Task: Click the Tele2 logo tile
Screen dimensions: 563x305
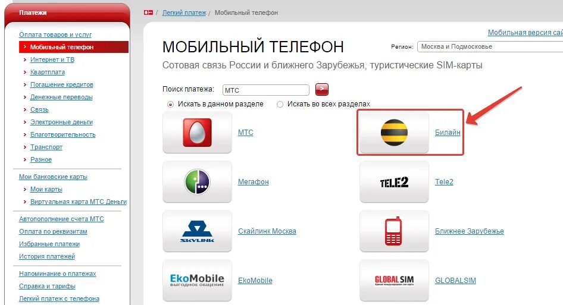Action: 394,182
